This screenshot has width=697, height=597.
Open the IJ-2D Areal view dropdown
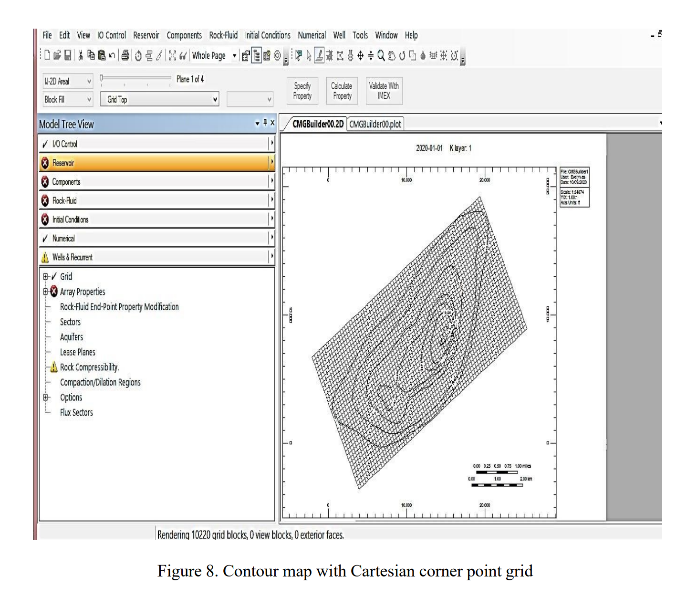coord(67,82)
